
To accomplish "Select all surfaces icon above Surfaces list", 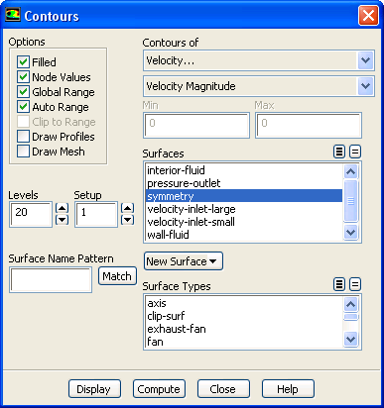I will point(339,152).
